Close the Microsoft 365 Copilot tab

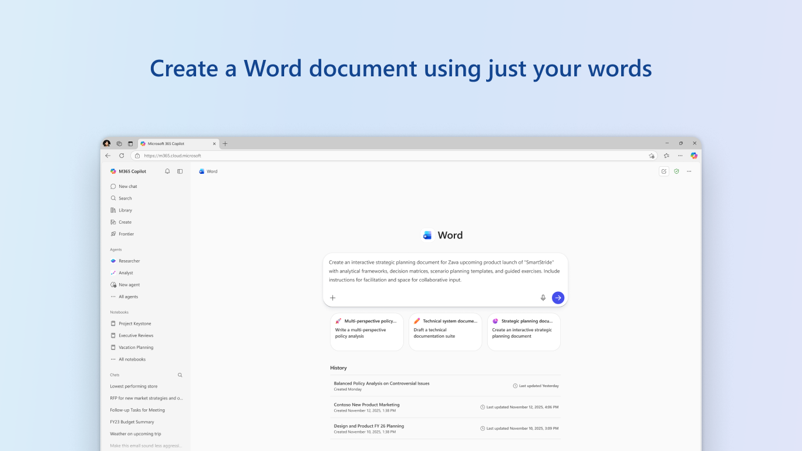click(214, 143)
